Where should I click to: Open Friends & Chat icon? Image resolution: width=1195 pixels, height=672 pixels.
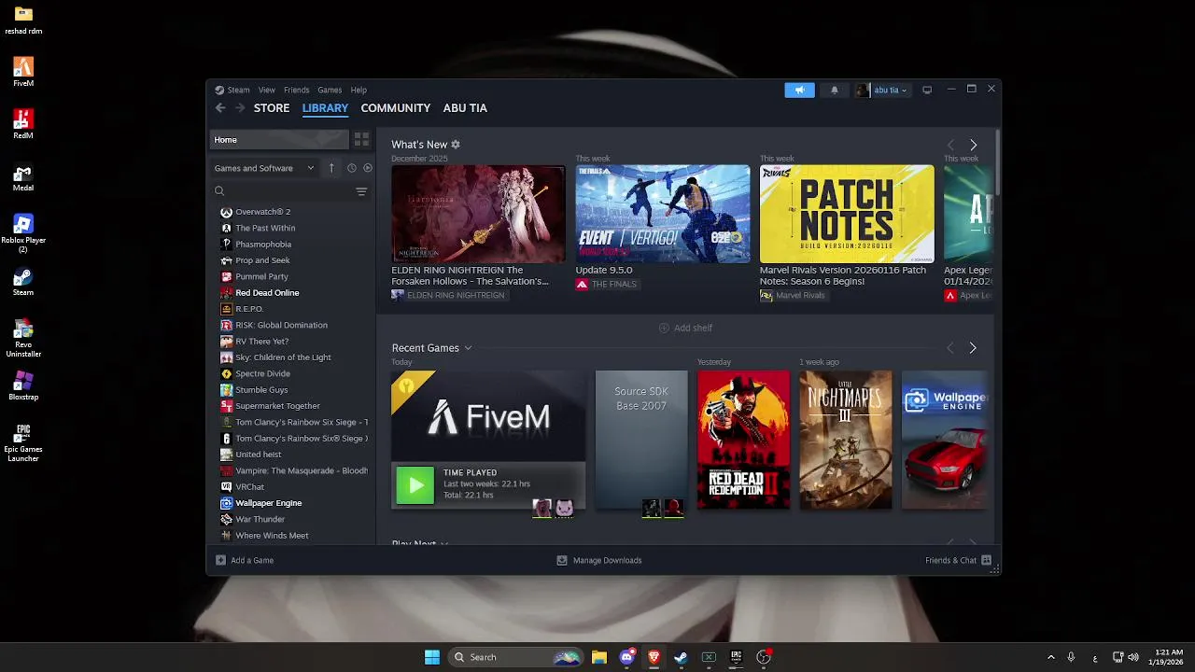[986, 560]
